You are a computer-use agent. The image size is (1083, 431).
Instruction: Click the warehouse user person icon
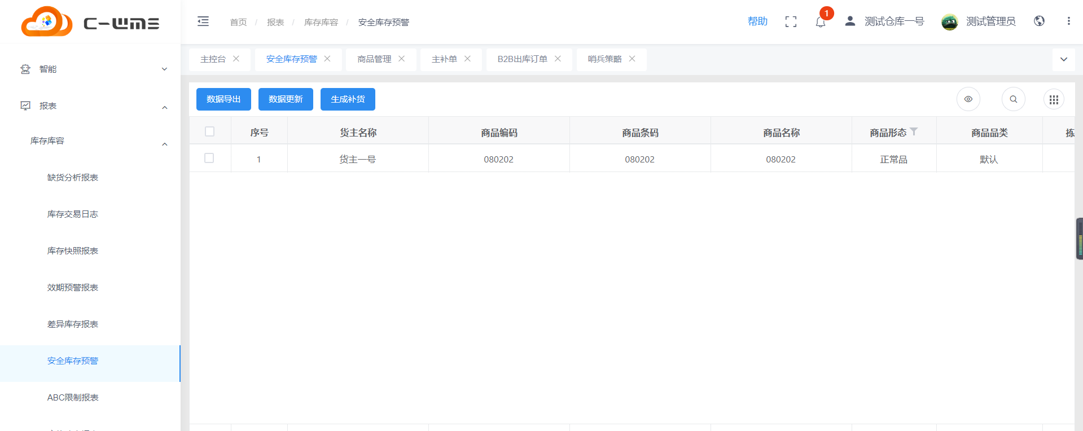850,21
